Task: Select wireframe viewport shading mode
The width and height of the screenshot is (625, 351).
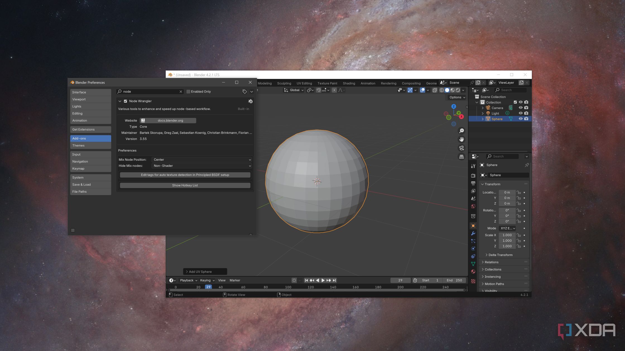Action: (442, 90)
